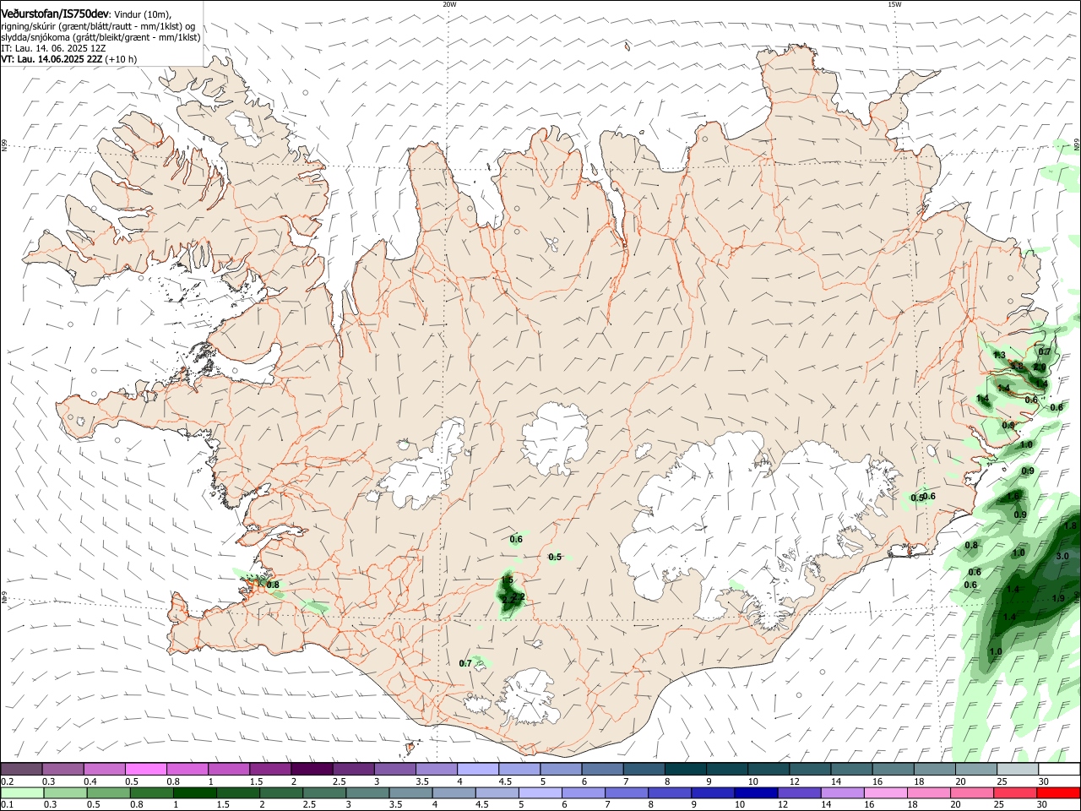Click the '0.1' label under the lower scale
Viewport: 1081px width, 811px height.
tap(7, 805)
